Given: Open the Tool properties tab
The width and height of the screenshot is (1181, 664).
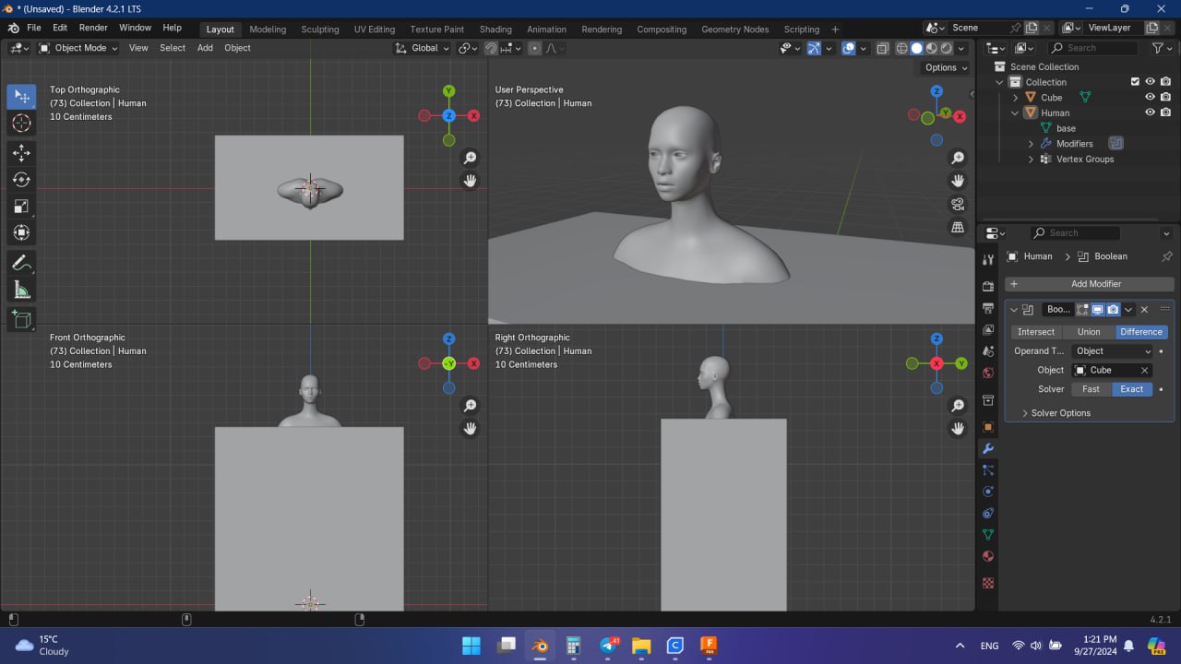Looking at the screenshot, I should click(988, 260).
